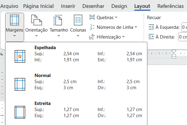Apply the Estreita narrow margin preset
Screen dimensions: 187x125
click(x=20, y=112)
